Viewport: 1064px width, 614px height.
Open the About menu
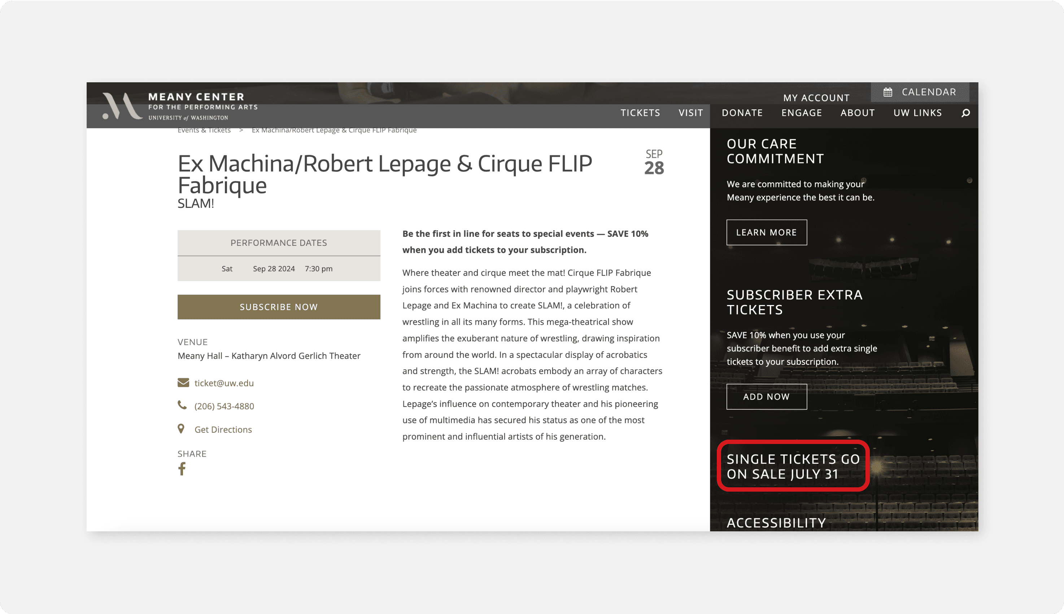(858, 113)
